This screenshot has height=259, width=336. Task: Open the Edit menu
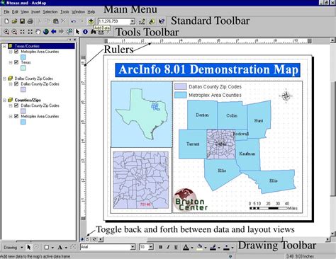(x=15, y=12)
